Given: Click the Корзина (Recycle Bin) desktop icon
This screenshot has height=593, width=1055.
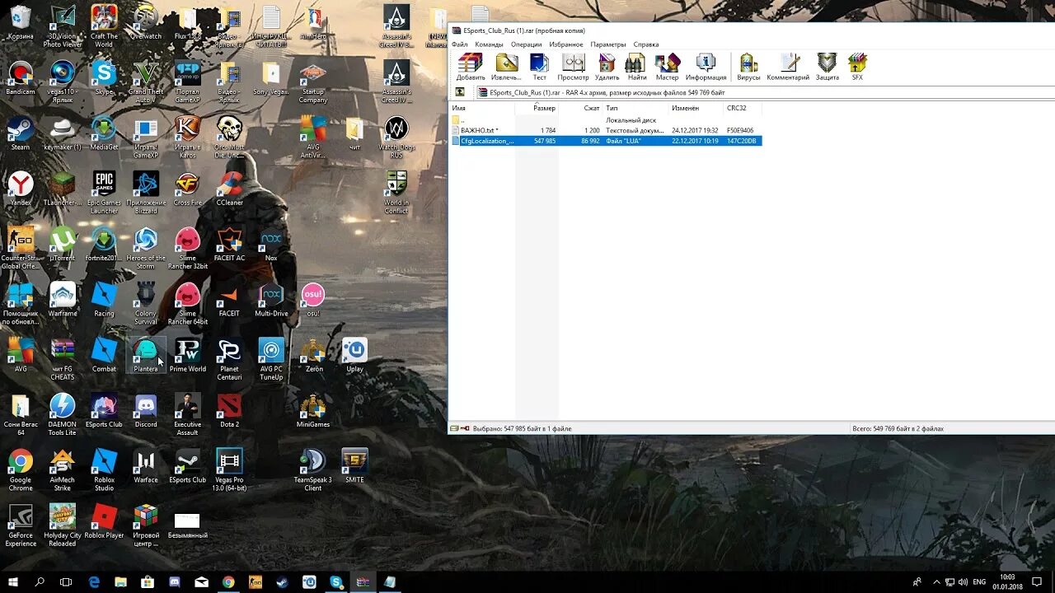Looking at the screenshot, I should click(21, 23).
